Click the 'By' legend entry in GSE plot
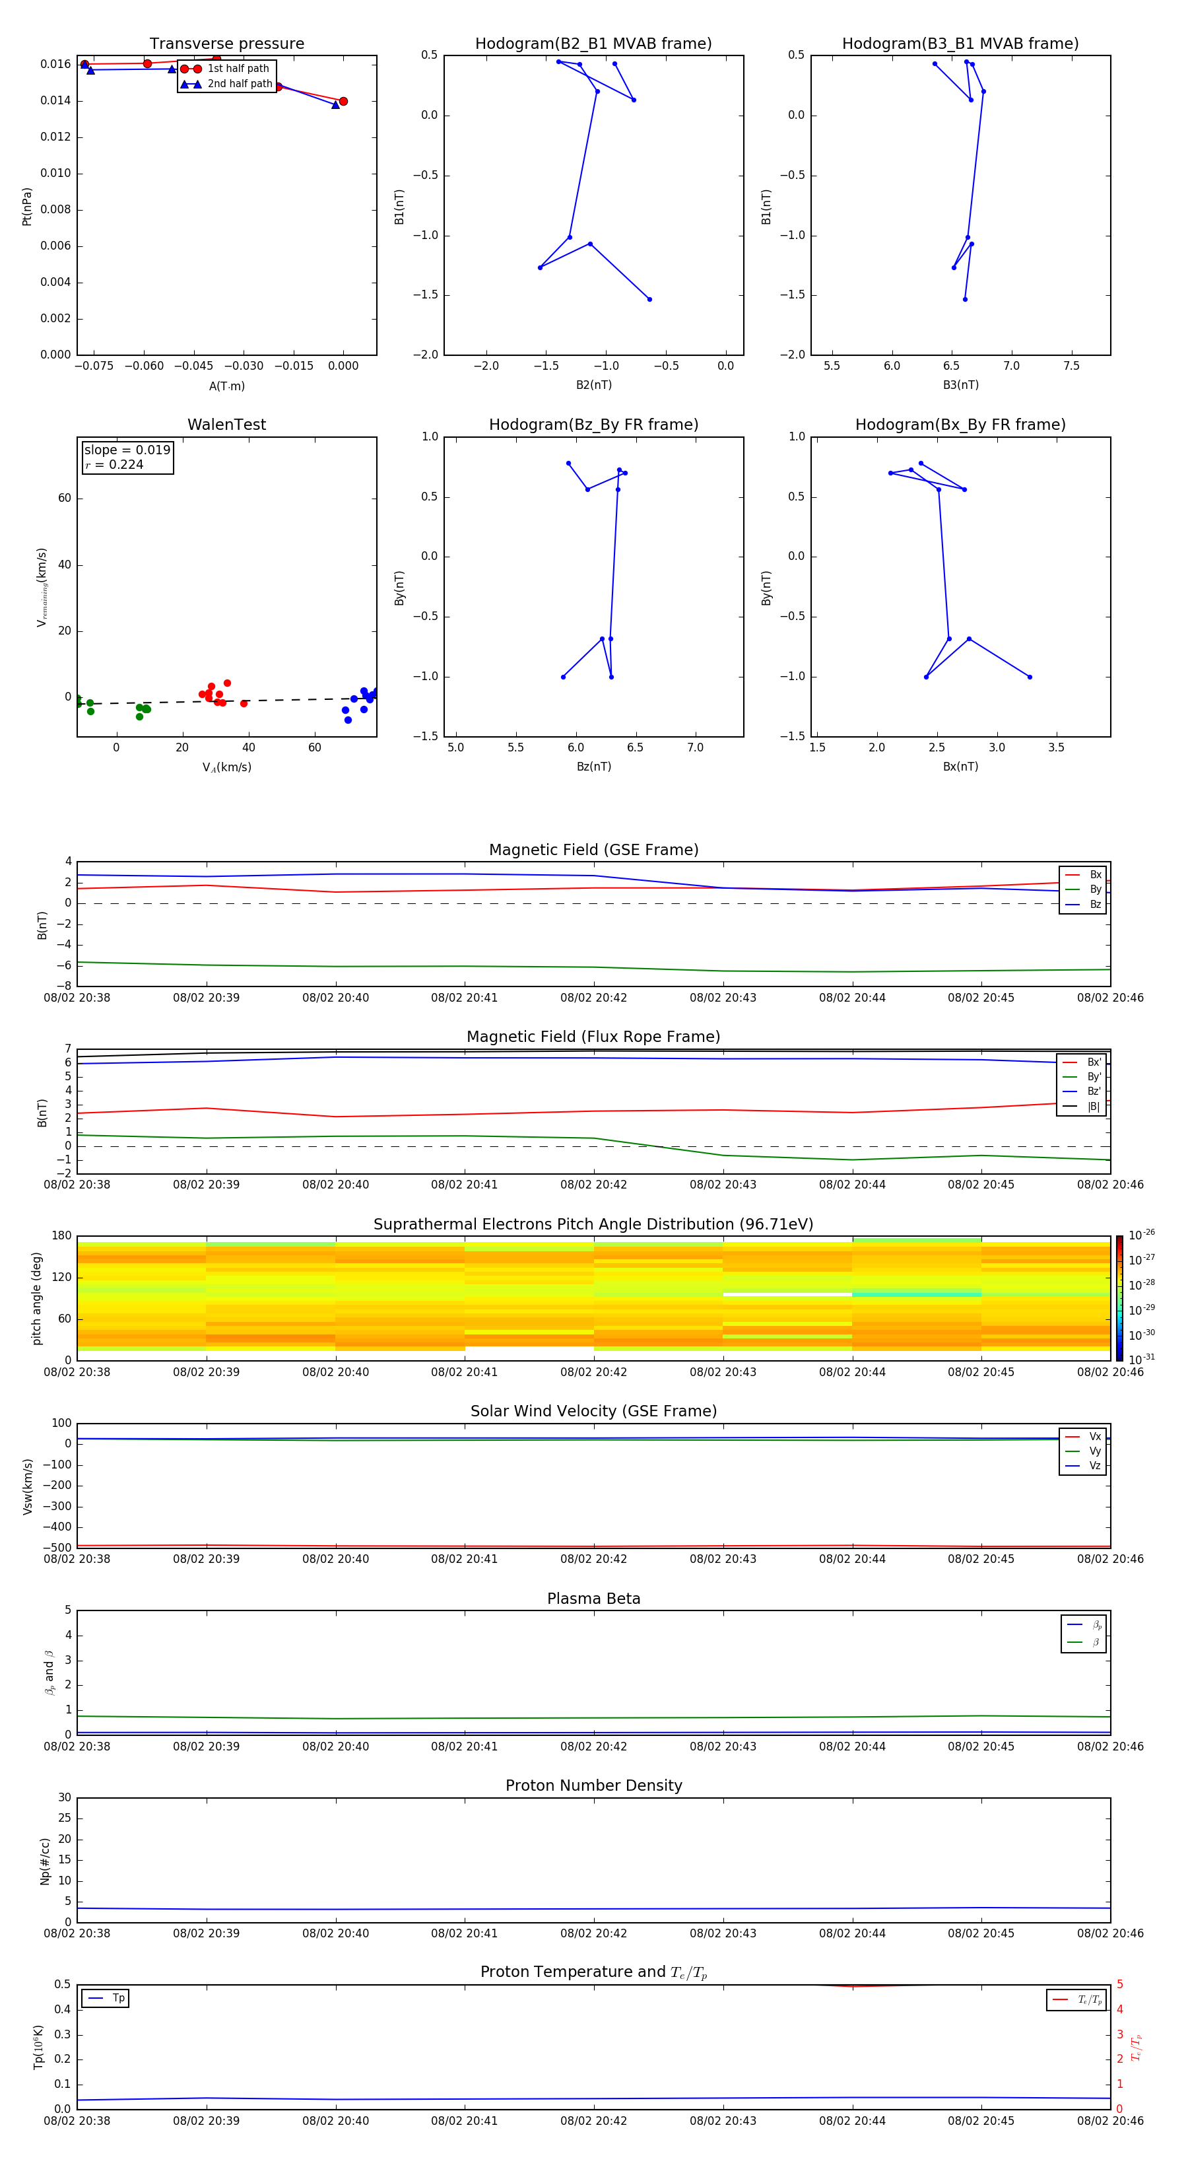The image size is (1188, 2179). (1083, 889)
